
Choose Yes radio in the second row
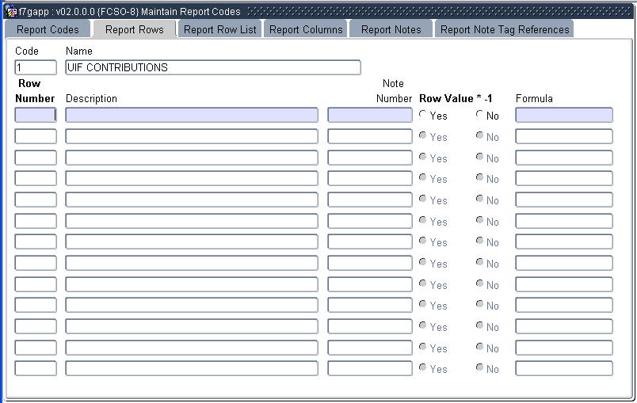423,136
